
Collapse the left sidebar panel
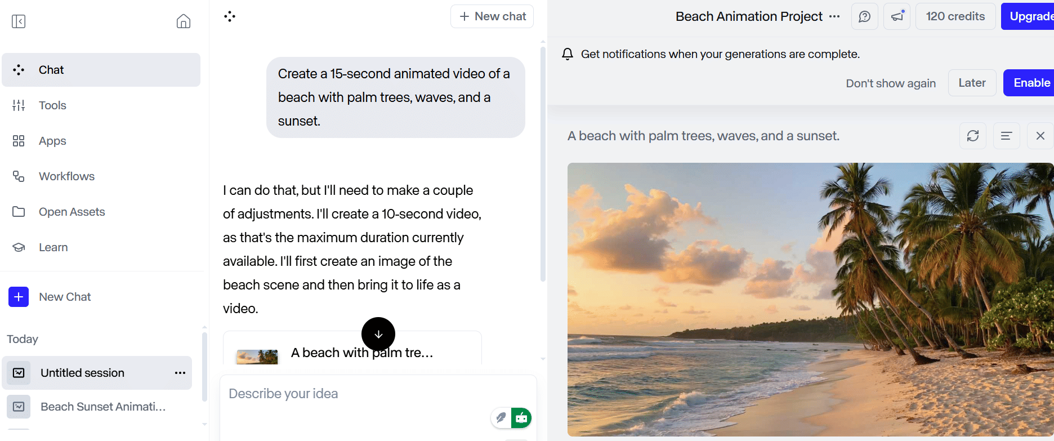19,21
